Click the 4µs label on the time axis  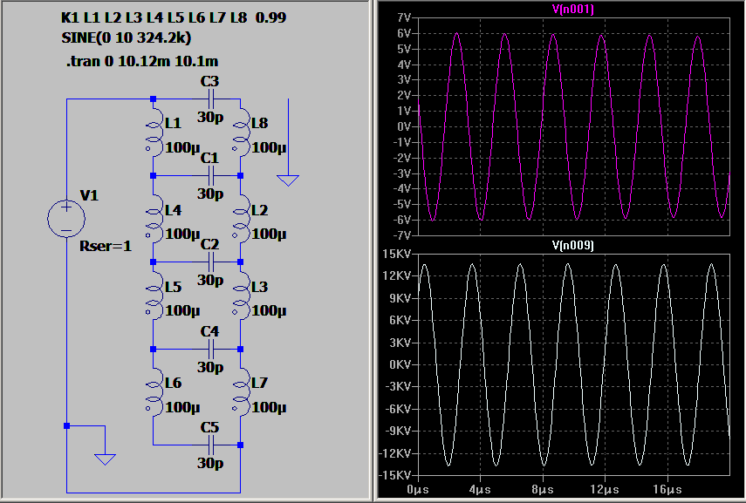(x=480, y=490)
